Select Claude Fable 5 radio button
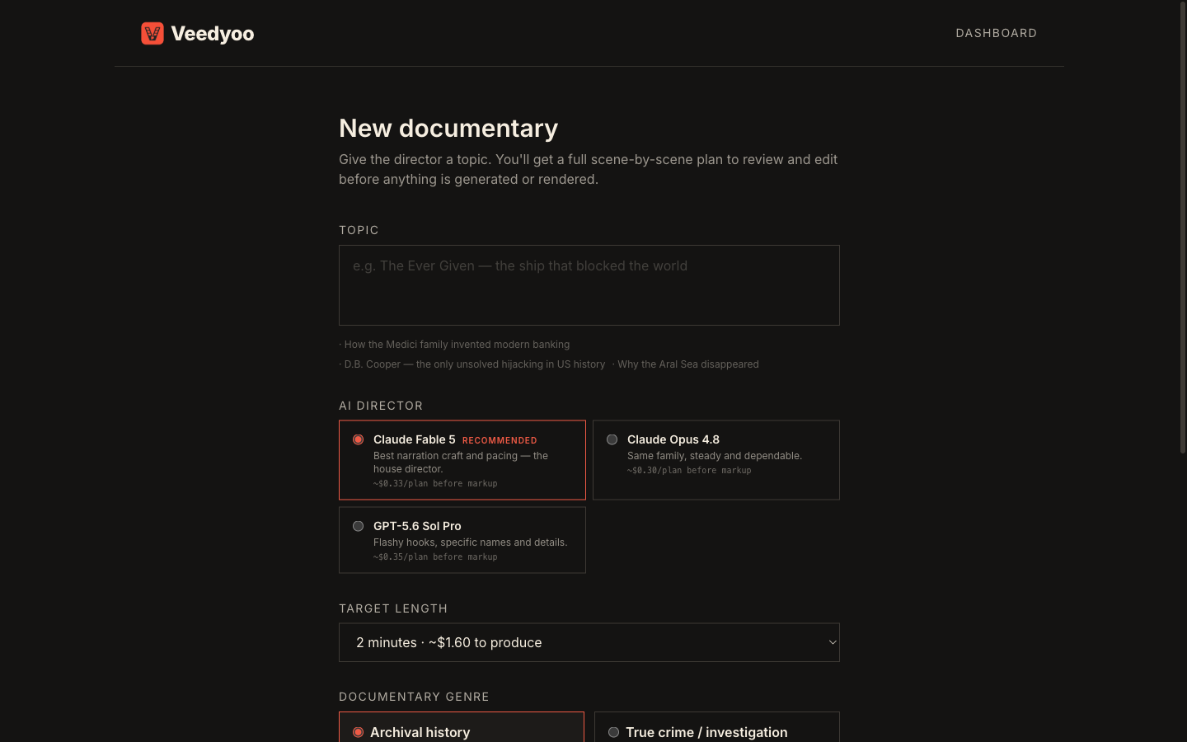 358,439
